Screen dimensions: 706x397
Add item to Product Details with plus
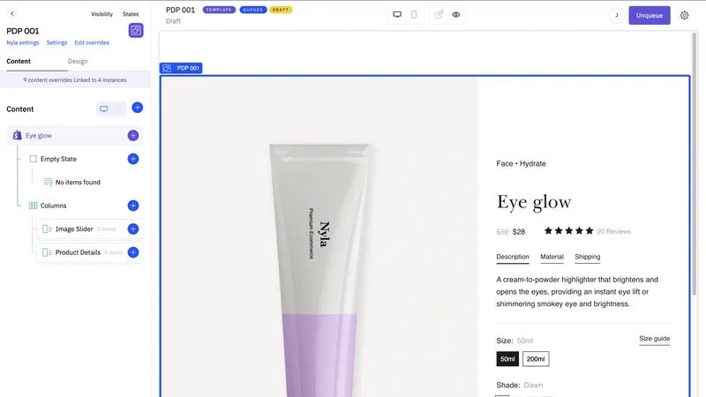click(x=133, y=252)
